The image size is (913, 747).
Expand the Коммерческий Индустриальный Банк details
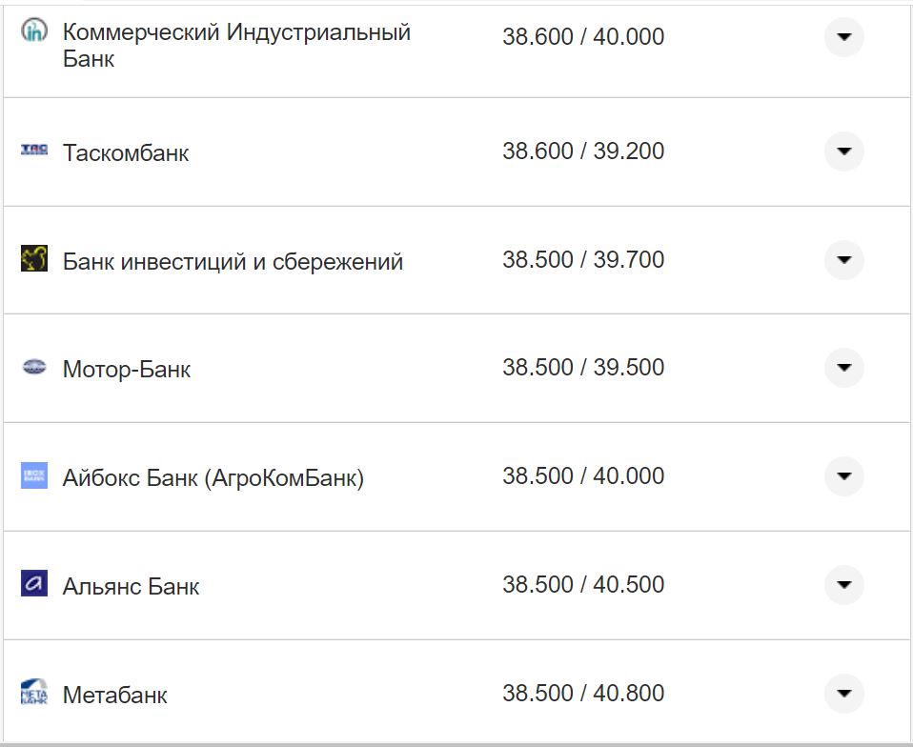pos(843,38)
